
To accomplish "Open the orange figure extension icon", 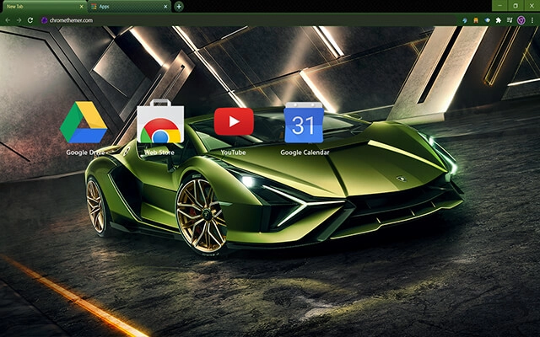I will (x=476, y=20).
